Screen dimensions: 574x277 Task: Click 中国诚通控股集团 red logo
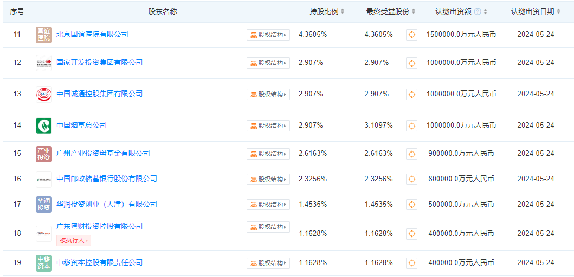[44, 94]
